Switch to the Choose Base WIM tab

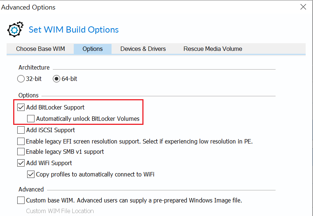(x=40, y=49)
